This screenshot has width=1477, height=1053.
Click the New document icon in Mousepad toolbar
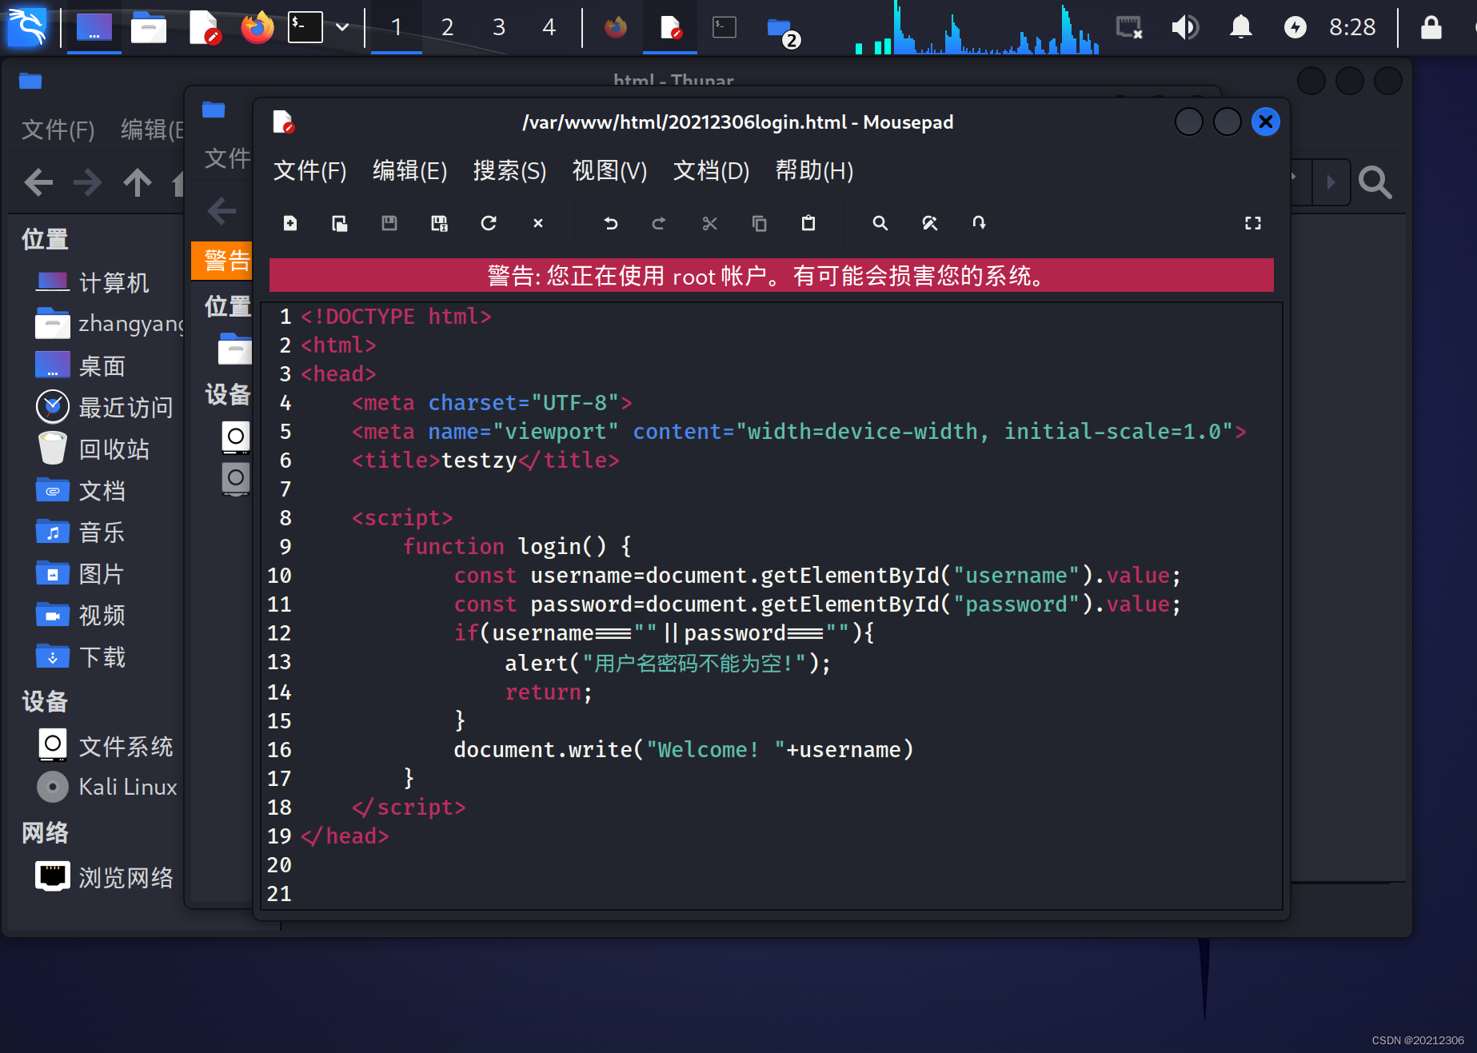[290, 223]
